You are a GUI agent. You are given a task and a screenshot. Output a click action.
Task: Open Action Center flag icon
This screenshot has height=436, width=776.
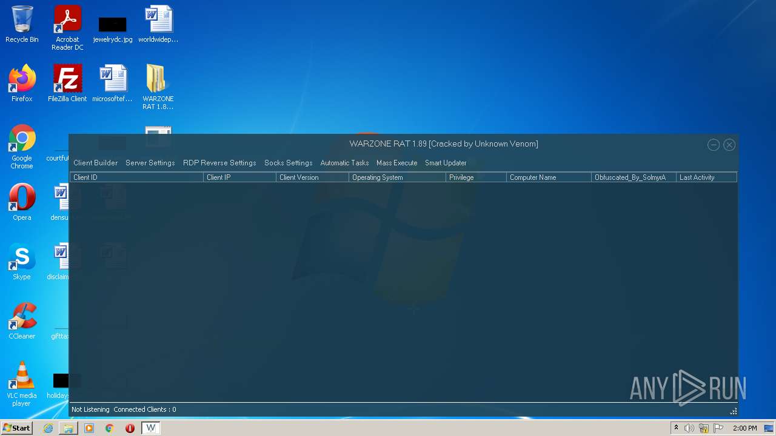point(718,428)
